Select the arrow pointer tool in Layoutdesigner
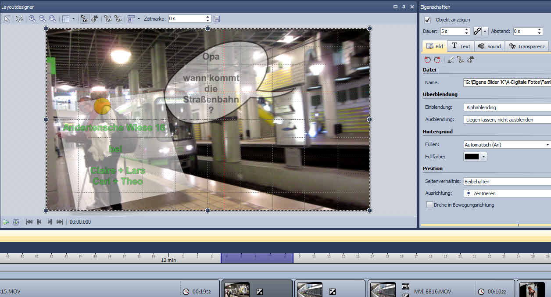The image size is (551, 297). coord(7,19)
